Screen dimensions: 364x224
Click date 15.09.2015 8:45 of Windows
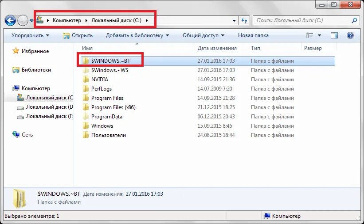click(x=215, y=125)
